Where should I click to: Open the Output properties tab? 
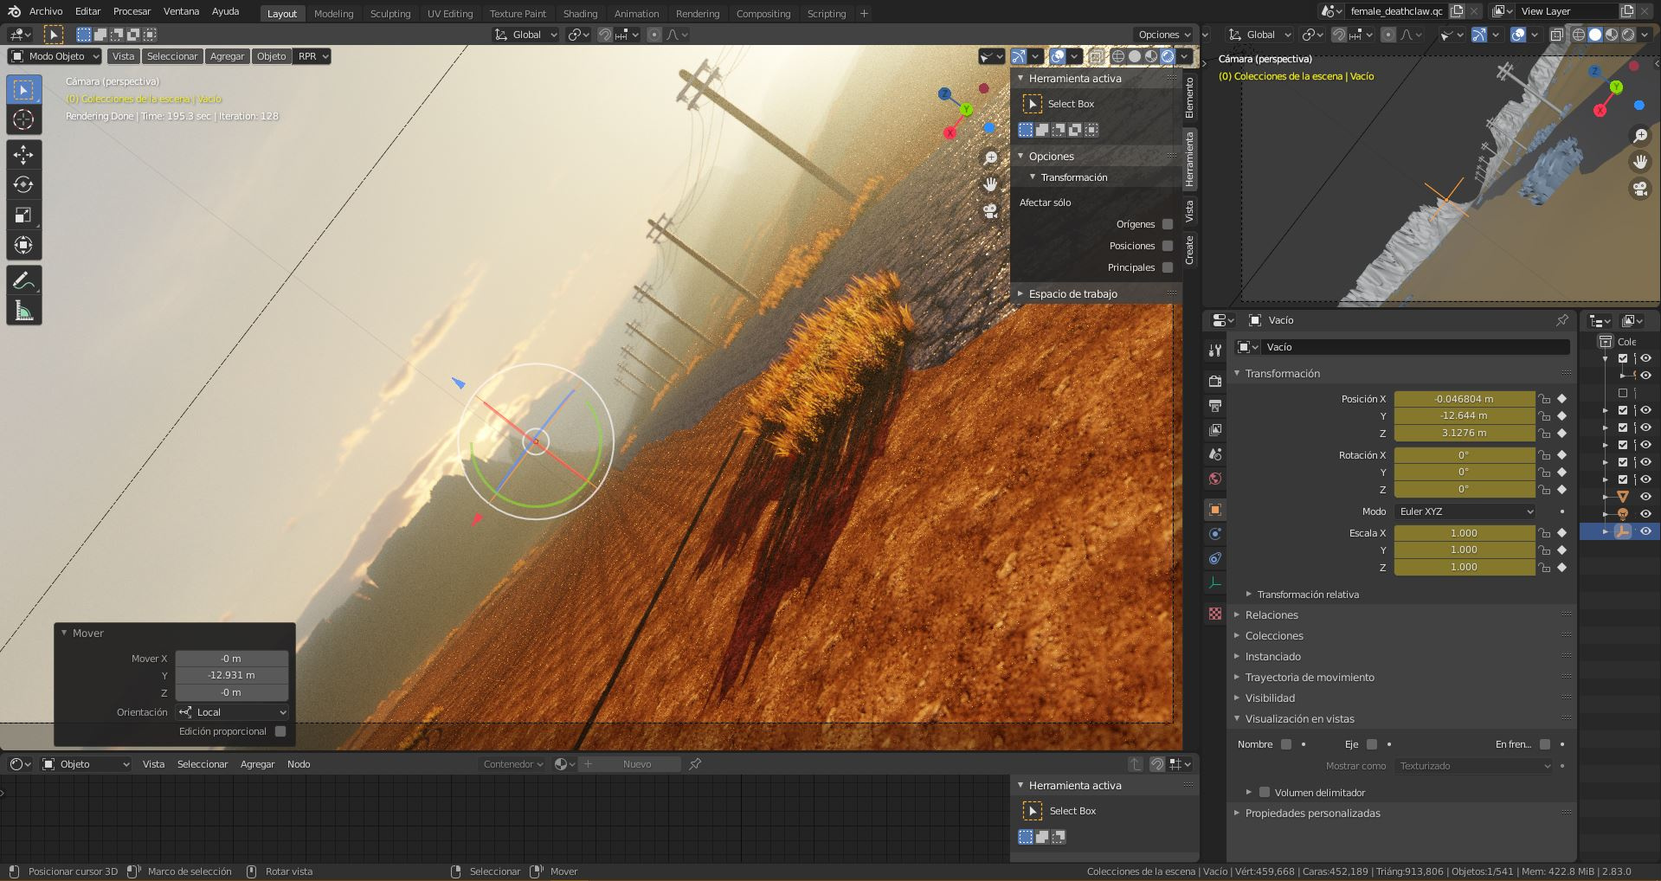pos(1215,406)
